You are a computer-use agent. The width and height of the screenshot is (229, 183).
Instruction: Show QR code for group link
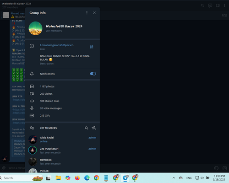click(92, 47)
